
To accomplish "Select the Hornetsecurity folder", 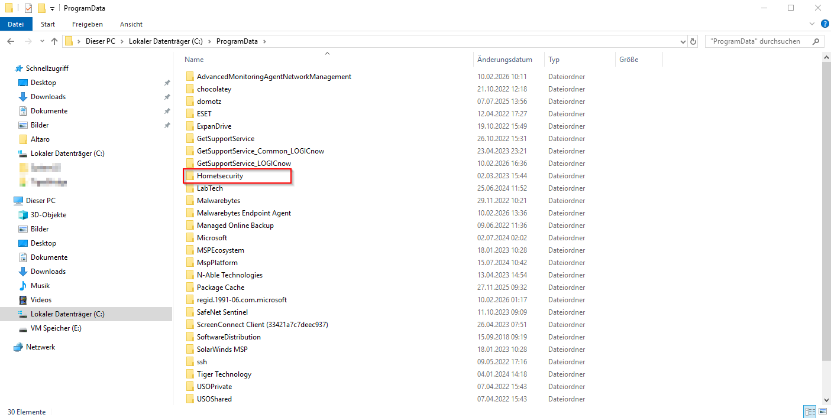I will point(219,176).
